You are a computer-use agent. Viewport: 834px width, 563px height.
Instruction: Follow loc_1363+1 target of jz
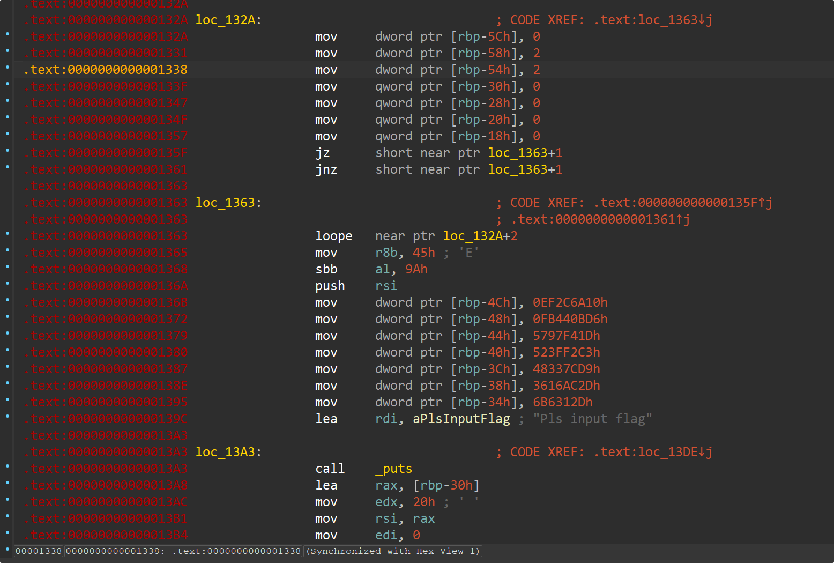(525, 153)
